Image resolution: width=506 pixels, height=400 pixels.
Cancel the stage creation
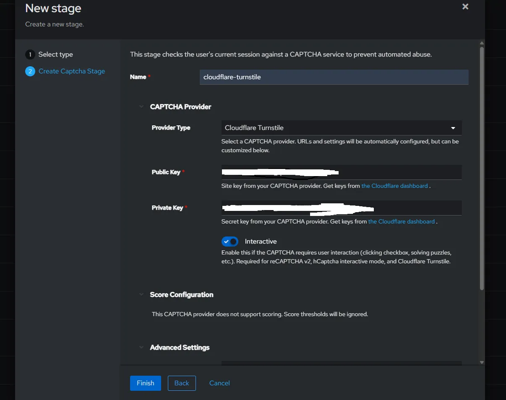click(x=219, y=383)
